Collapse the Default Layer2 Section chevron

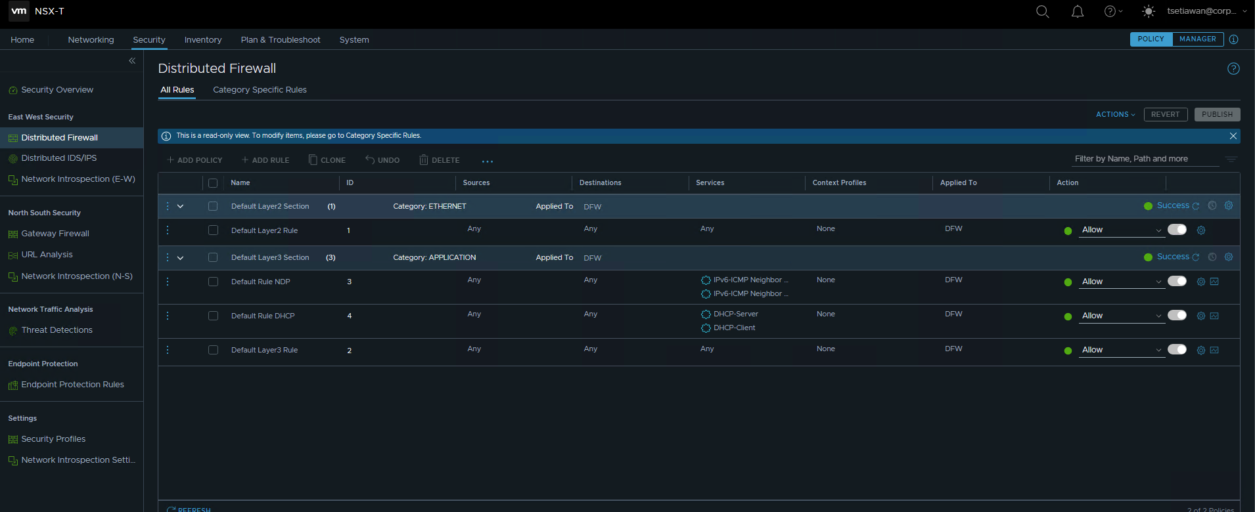point(180,206)
